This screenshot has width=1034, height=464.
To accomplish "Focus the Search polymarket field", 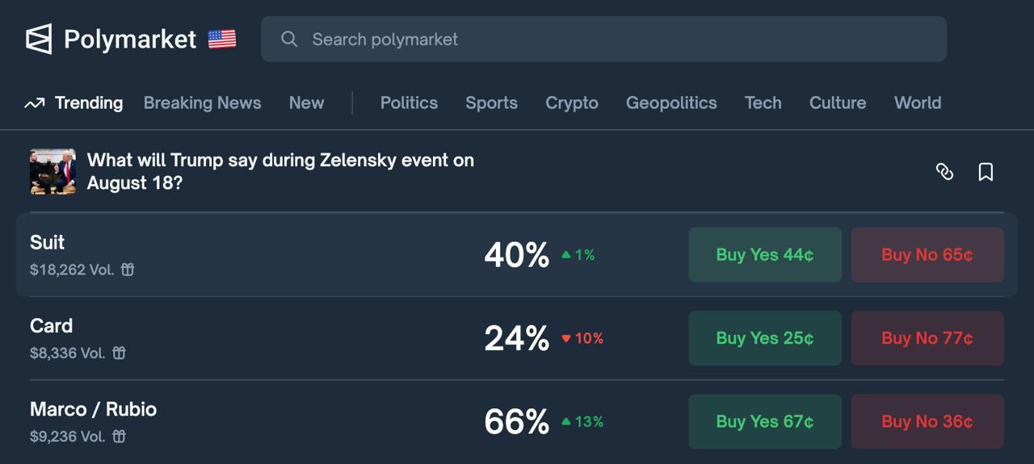I will [x=603, y=39].
